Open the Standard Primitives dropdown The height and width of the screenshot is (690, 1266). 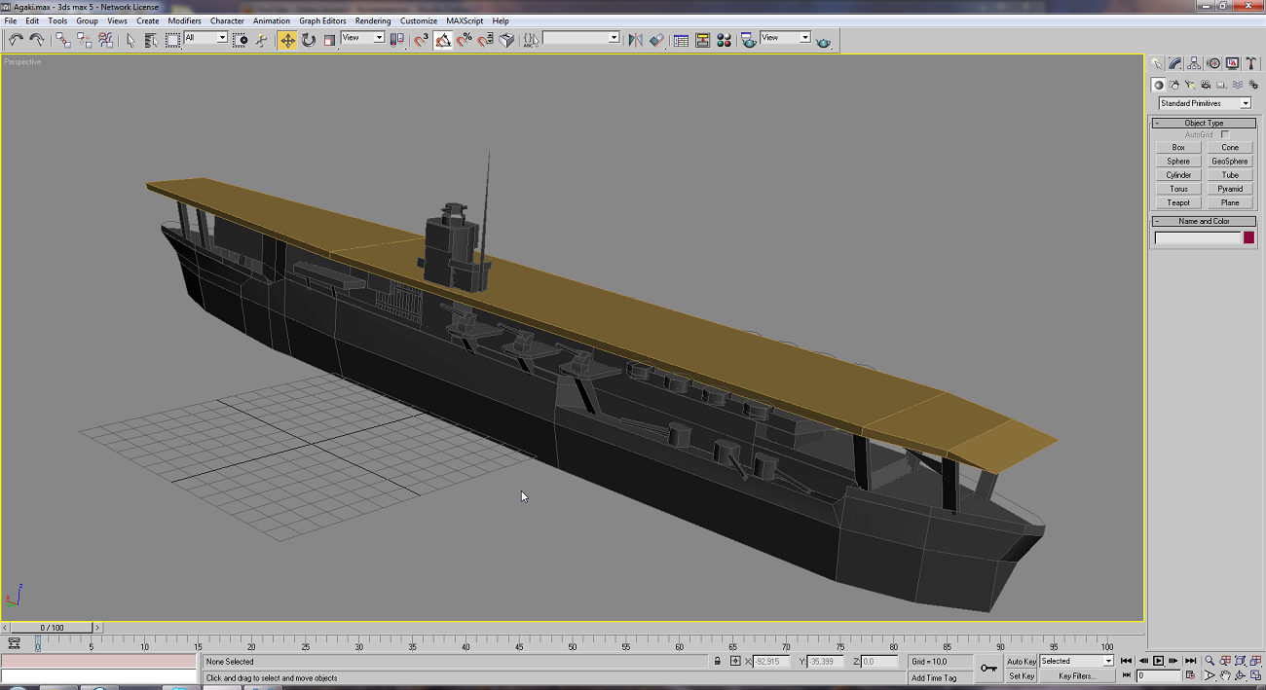(1205, 103)
